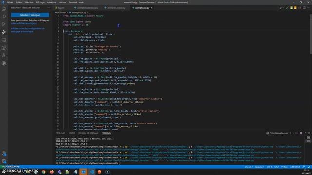Split the editor with the layout icon
Viewport: 312px width, 175px height.
(304, 8)
